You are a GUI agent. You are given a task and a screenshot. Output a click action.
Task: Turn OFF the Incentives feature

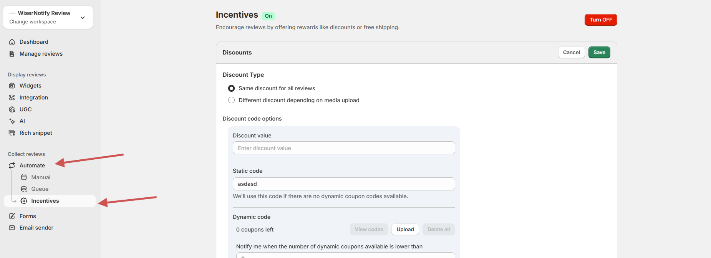pos(600,20)
